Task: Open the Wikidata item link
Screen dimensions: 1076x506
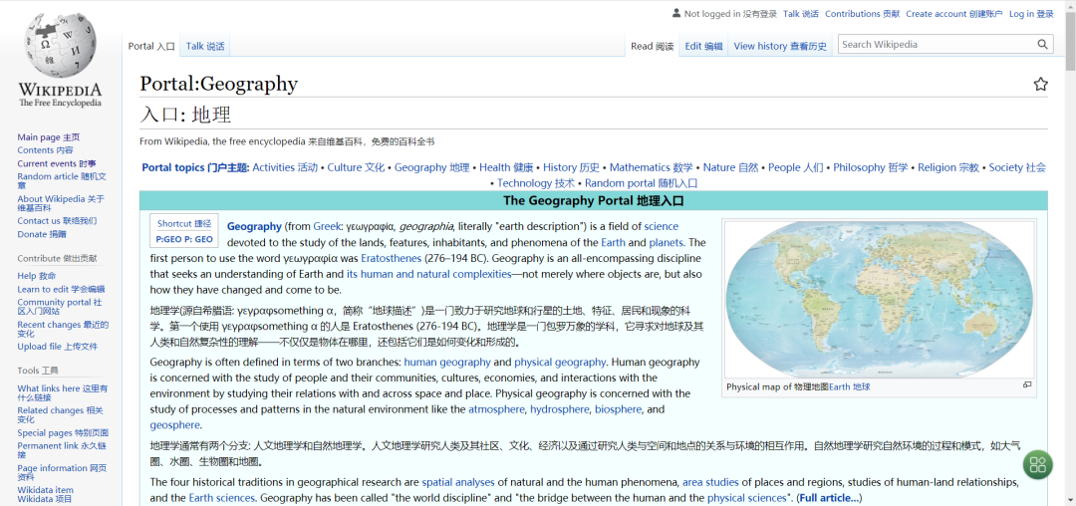Action: point(45,494)
